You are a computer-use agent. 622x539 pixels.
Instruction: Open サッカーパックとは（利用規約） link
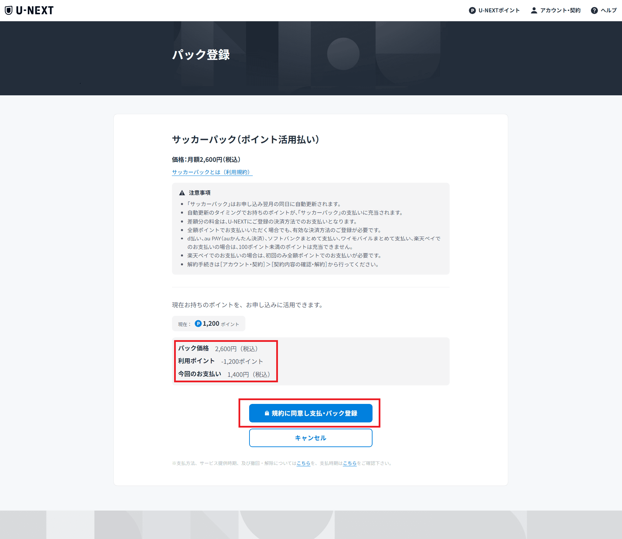point(212,172)
